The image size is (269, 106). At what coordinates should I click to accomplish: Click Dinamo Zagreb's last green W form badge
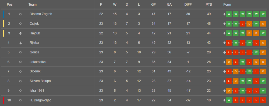click(x=263, y=14)
